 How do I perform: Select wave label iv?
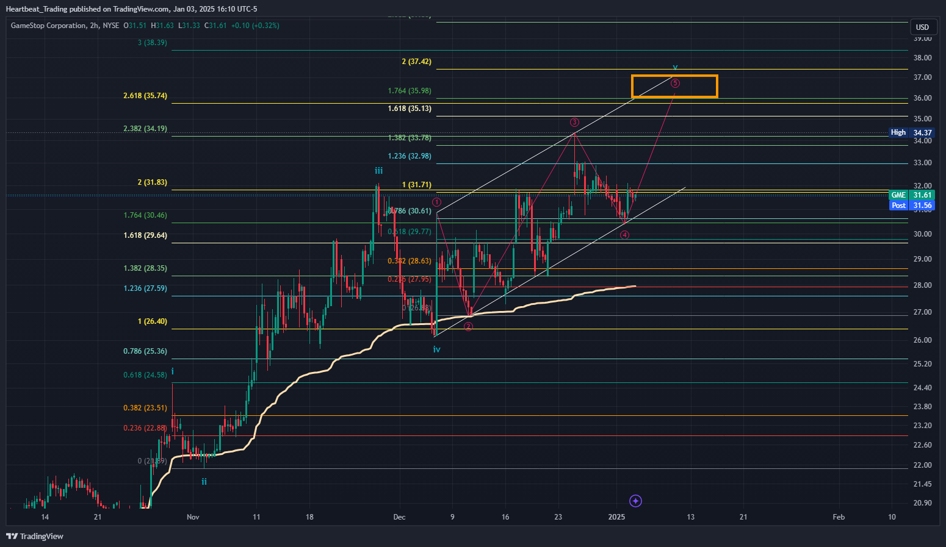[x=437, y=349]
